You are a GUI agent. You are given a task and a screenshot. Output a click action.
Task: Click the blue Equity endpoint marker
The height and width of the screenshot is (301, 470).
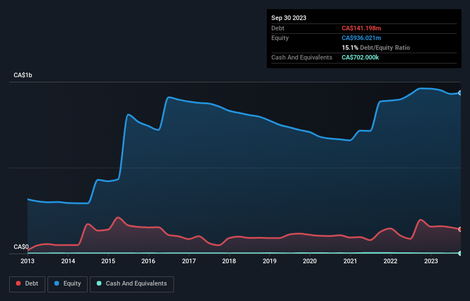tap(460, 93)
